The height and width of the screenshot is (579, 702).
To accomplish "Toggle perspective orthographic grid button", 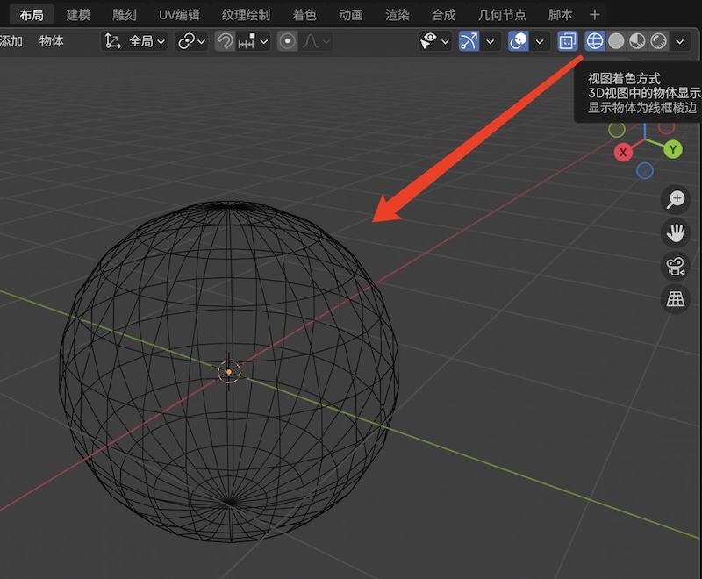I will [676, 299].
